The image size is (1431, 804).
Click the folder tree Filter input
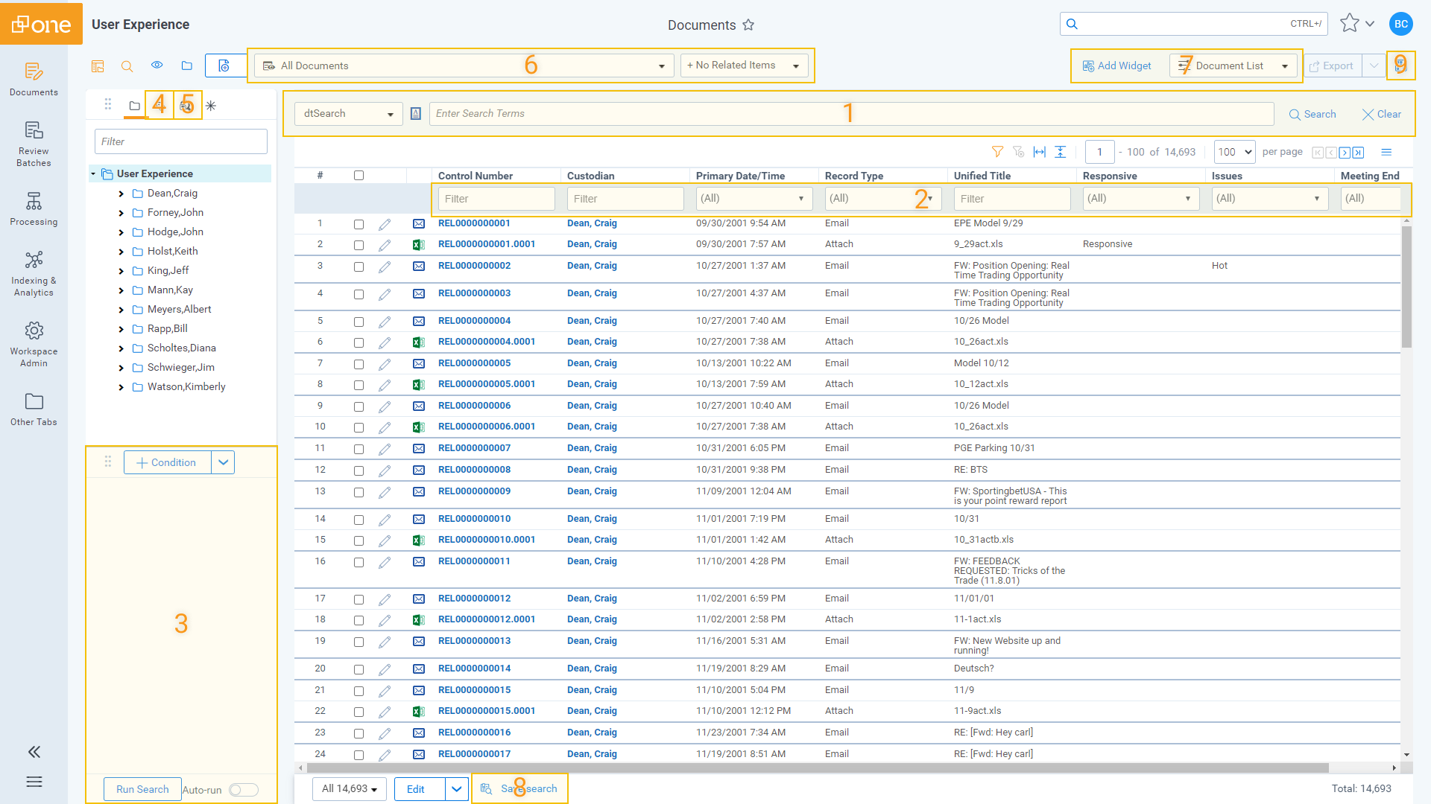[181, 141]
